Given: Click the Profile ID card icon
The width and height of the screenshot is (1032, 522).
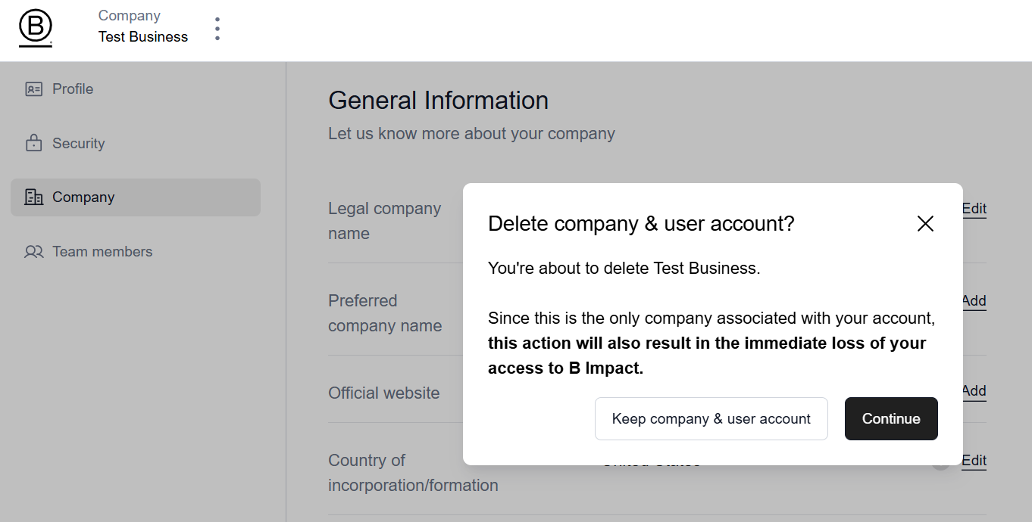Looking at the screenshot, I should (33, 89).
